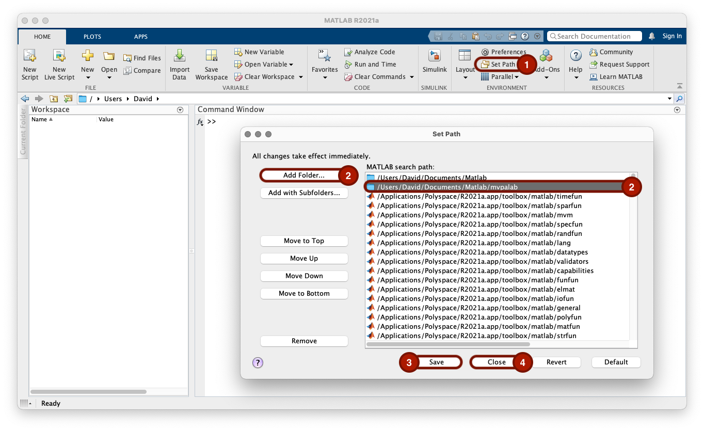Select the /Users/David/Documents/Matlab/mvpalab path entry
704x431 pixels.
pyautogui.click(x=497, y=187)
